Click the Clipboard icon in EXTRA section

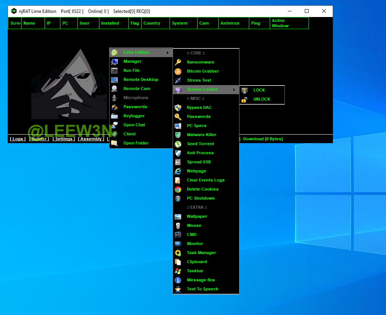point(178,262)
